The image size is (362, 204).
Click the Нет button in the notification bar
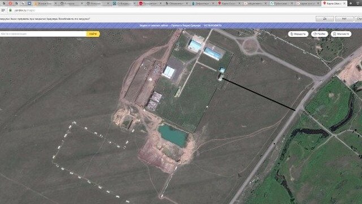tap(344, 19)
